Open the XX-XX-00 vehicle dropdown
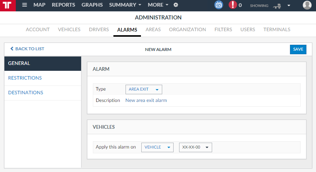 click(196, 147)
